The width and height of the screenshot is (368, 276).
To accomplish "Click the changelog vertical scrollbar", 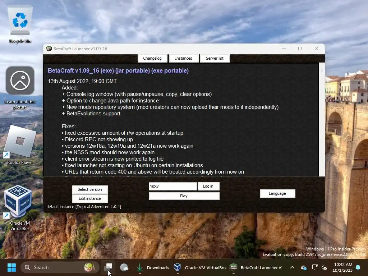I will click(322, 119).
